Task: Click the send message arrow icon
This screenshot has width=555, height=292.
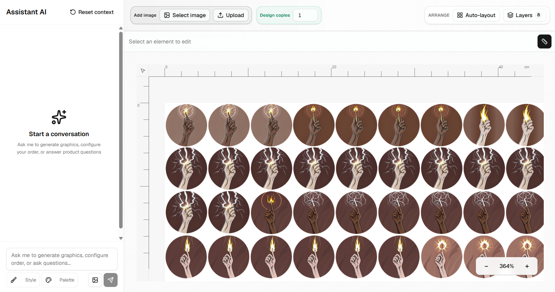Action: click(x=111, y=280)
